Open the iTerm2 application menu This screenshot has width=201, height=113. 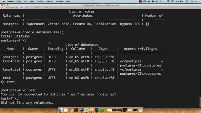[x=11, y=1]
